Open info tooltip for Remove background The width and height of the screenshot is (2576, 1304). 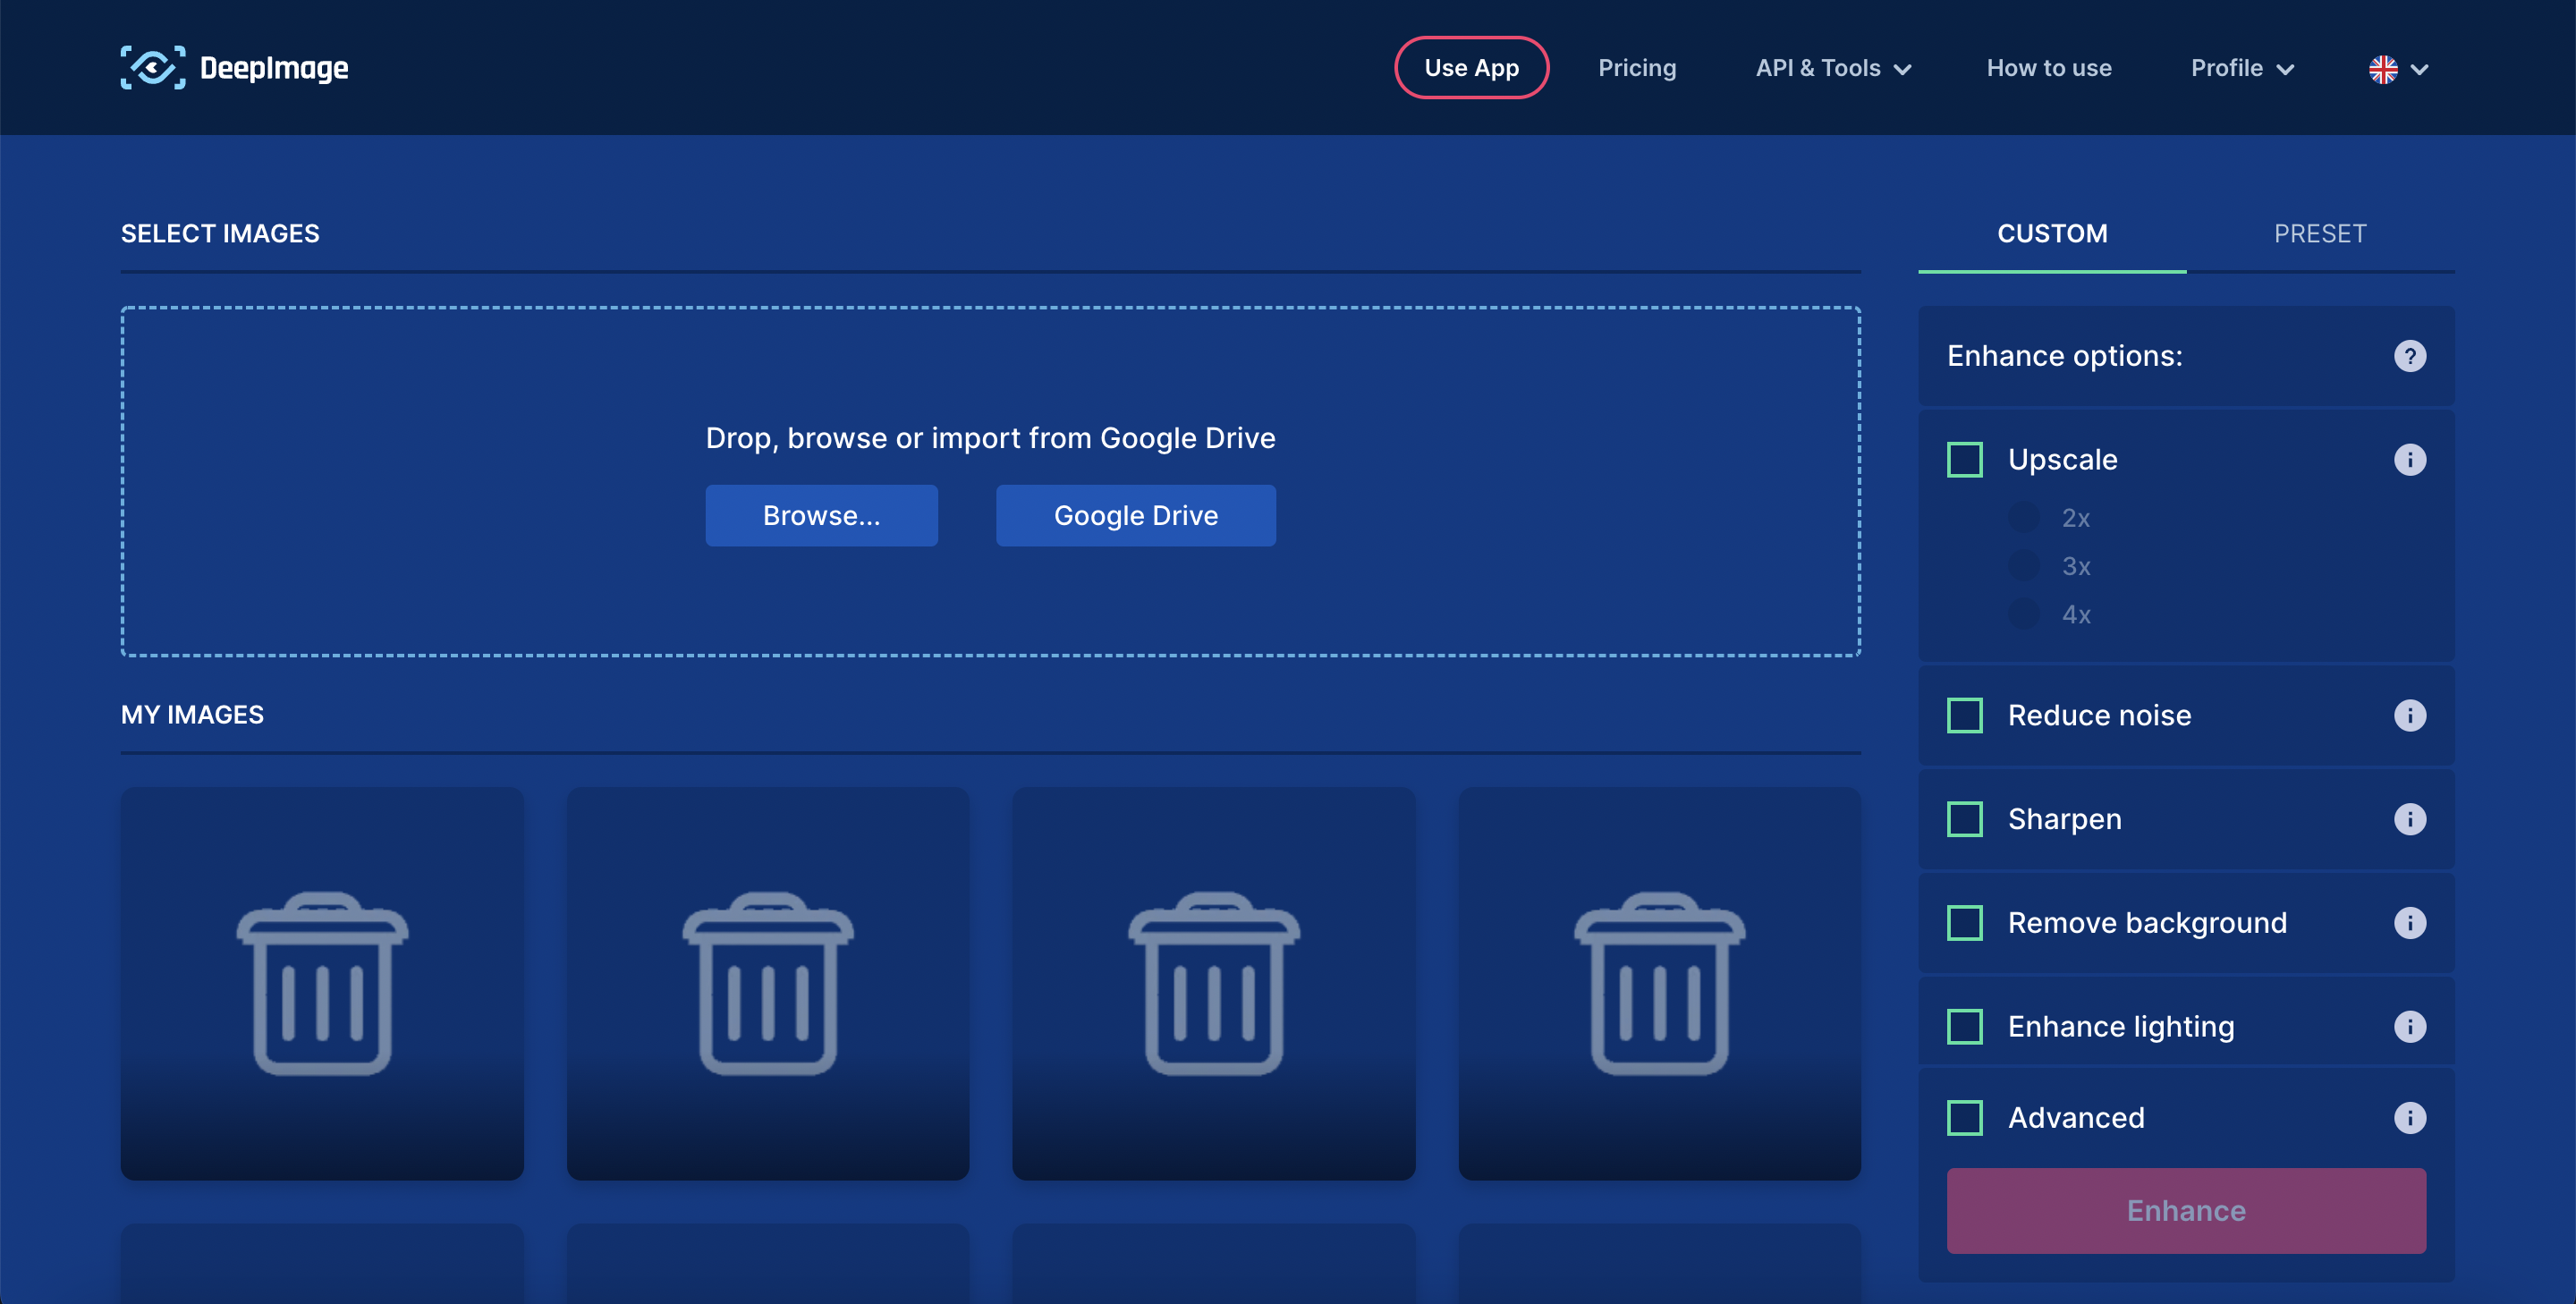coord(2409,922)
